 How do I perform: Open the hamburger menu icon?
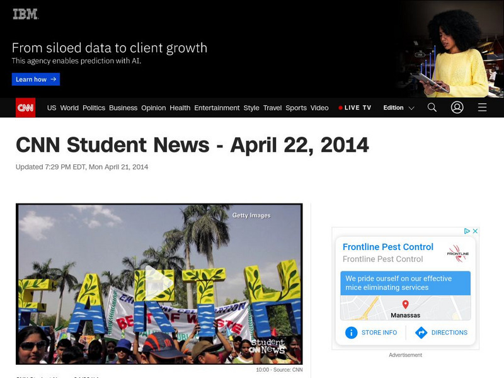tap(482, 107)
